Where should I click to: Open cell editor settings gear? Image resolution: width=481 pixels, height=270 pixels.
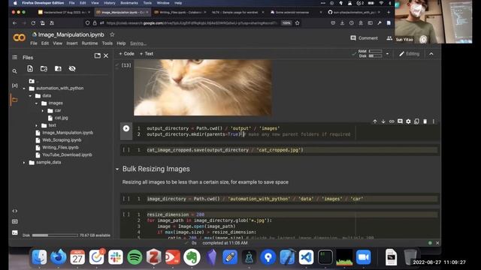(408, 121)
